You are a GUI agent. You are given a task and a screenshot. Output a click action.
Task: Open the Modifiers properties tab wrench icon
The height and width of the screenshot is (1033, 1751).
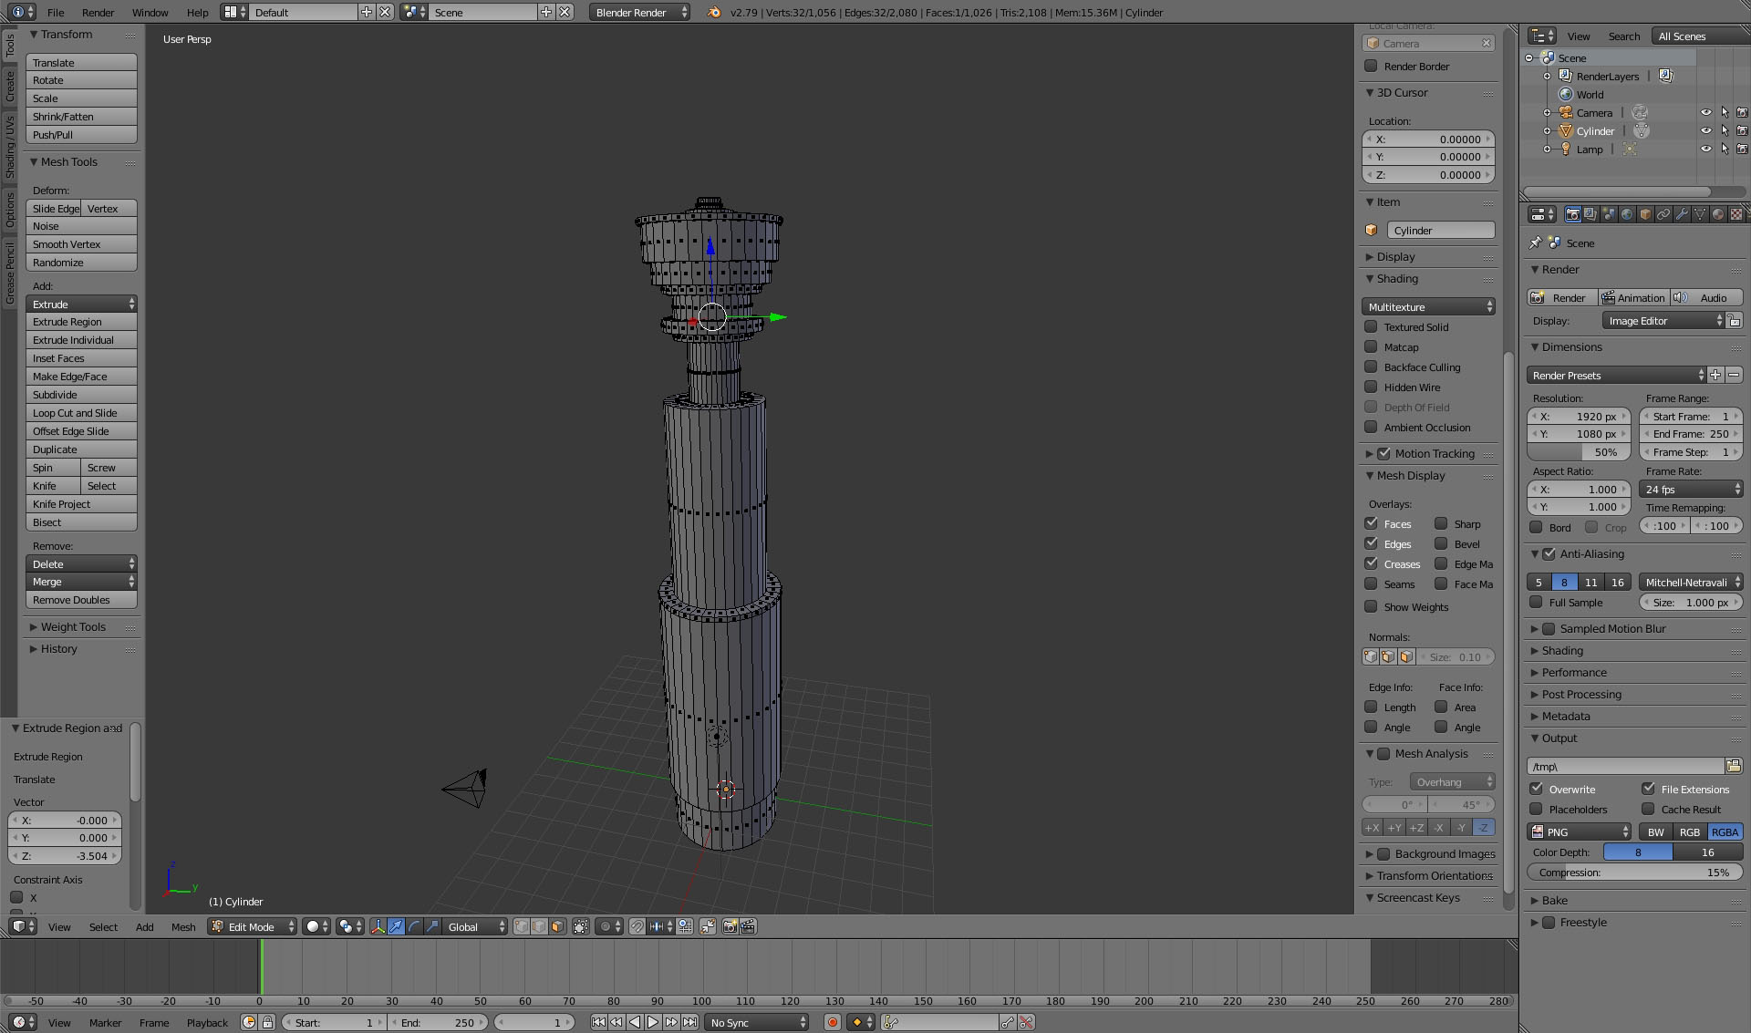(x=1682, y=214)
